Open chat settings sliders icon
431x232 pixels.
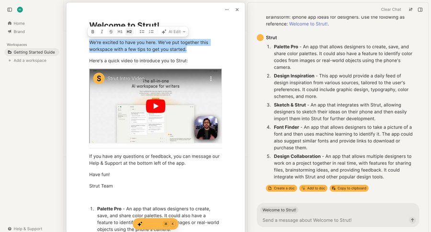[411, 10]
